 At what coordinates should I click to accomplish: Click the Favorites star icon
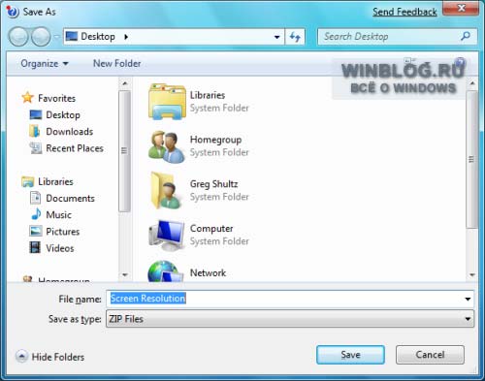(28, 98)
